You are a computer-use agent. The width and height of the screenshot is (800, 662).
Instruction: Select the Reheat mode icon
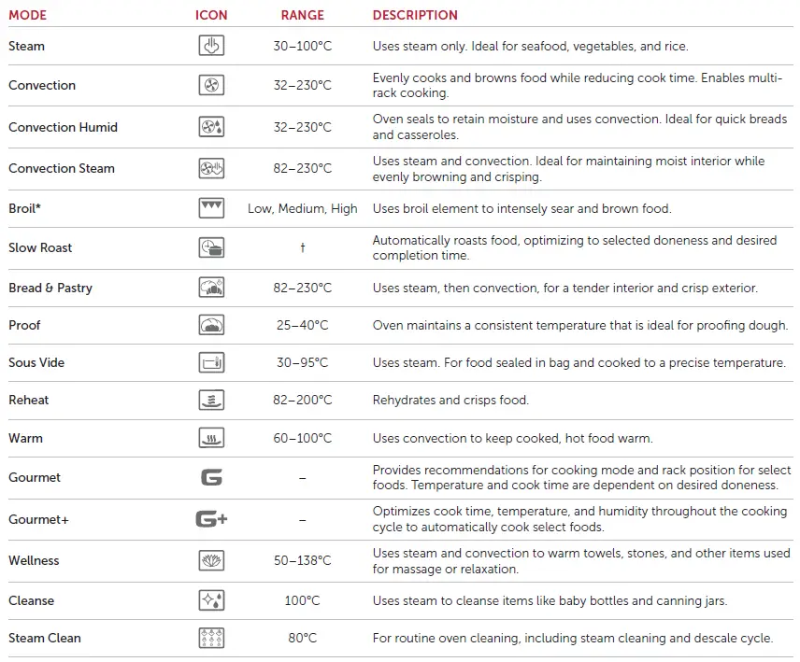211,400
